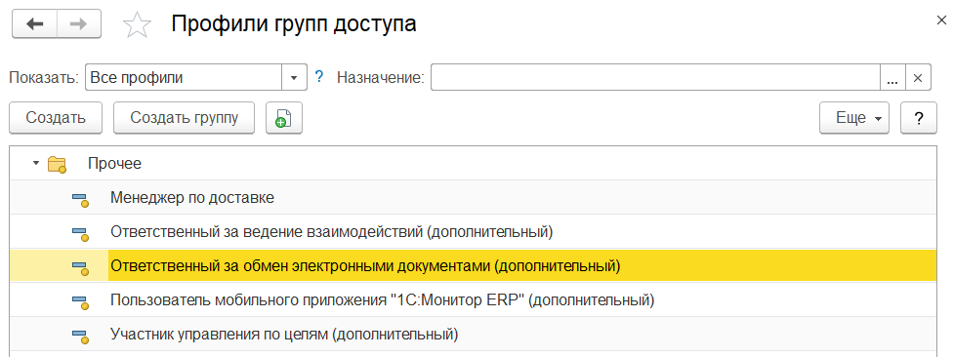Click the icon beside Участник управления по целям
Viewport: 953px width, 357px height.
point(80,336)
